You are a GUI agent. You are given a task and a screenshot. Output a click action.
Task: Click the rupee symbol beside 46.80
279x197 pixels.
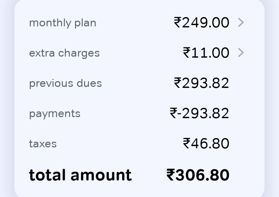(187, 143)
